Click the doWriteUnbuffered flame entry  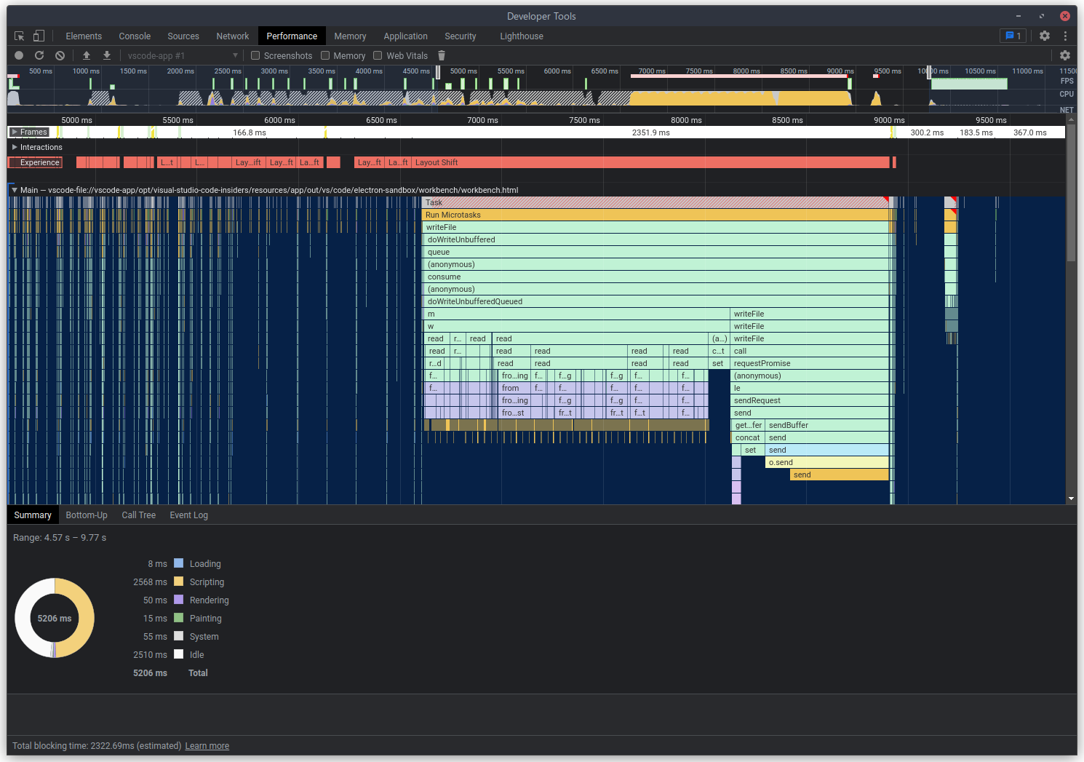pos(655,239)
